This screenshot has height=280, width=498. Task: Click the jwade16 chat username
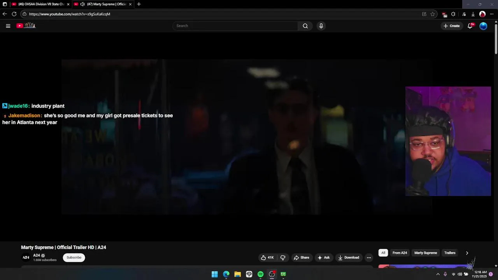tap(19, 106)
